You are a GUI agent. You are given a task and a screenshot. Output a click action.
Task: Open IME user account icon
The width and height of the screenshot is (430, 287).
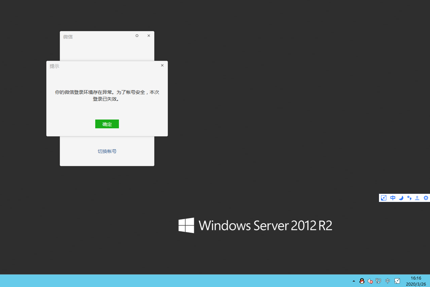pyautogui.click(x=417, y=198)
